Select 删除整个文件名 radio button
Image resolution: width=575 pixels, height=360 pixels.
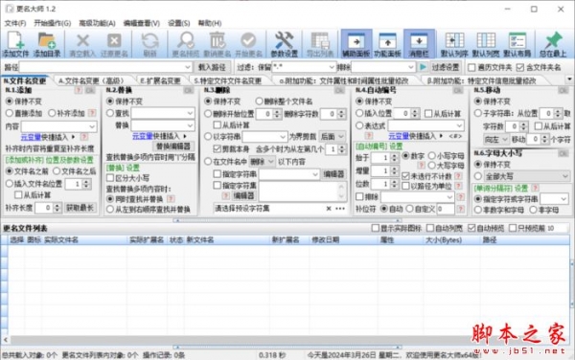[260, 101]
